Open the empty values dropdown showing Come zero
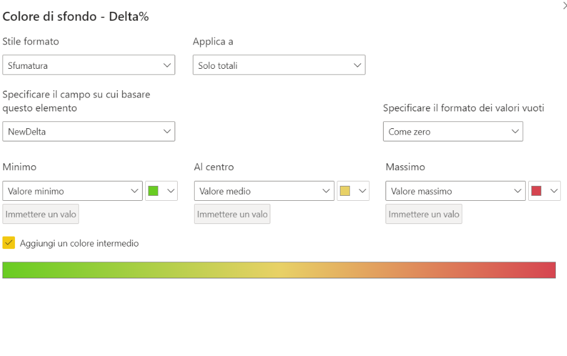This screenshot has height=356, width=567. point(452,131)
